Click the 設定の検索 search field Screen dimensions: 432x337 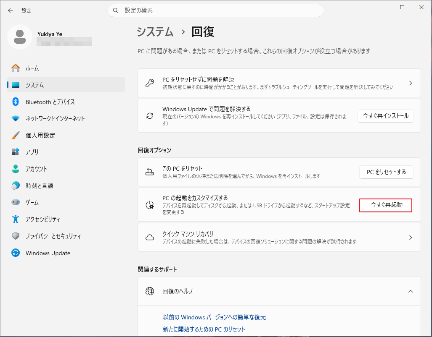[x=216, y=10]
